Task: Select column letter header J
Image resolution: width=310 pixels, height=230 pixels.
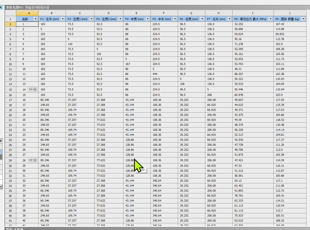Action: click(x=290, y=13)
